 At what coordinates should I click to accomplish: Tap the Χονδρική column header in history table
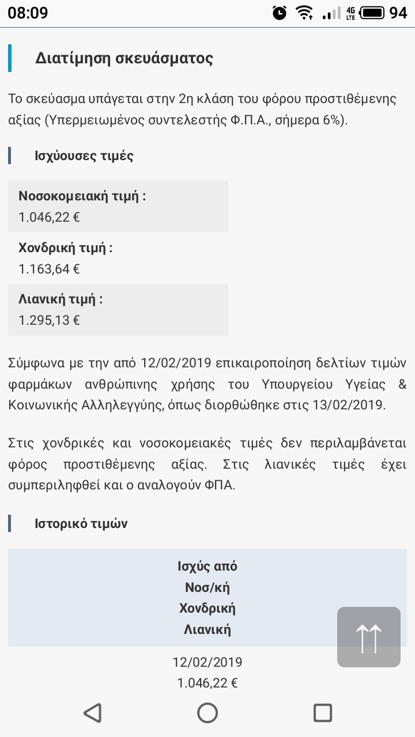(207, 609)
